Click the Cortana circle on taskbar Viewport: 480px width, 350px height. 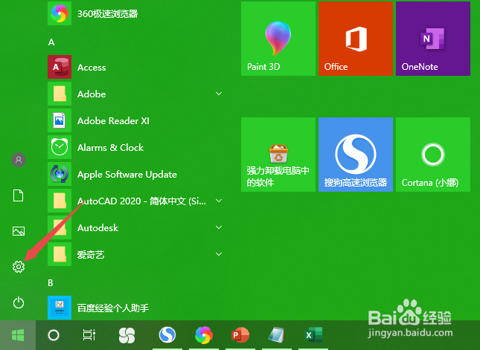click(54, 335)
